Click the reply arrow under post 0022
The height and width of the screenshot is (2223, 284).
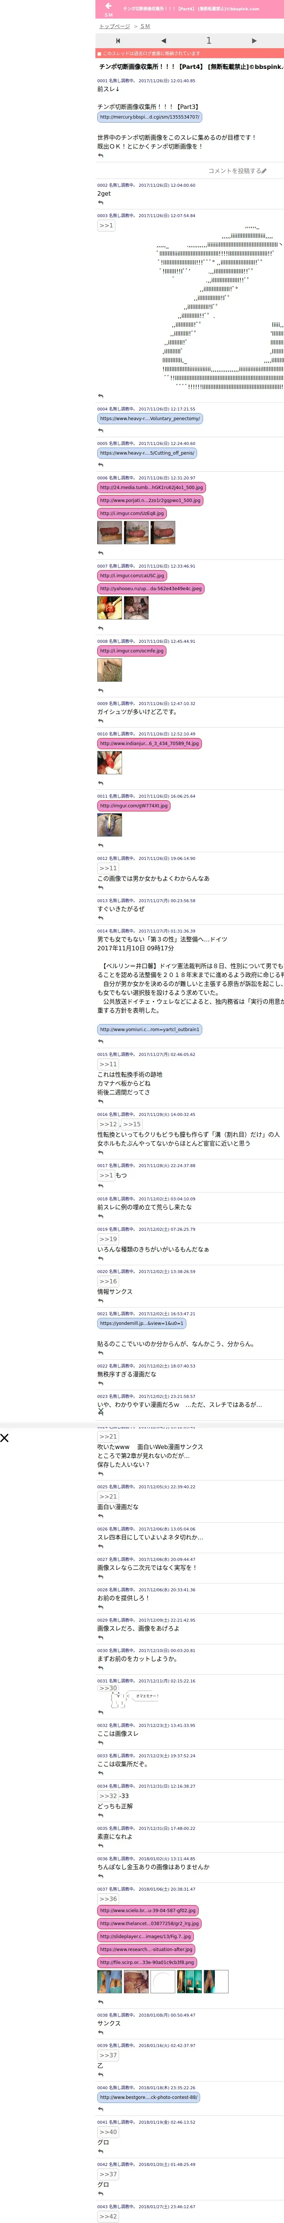[x=101, y=1383]
